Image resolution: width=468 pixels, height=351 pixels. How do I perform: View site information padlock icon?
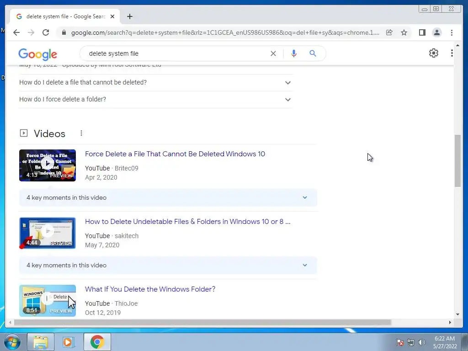pos(64,32)
